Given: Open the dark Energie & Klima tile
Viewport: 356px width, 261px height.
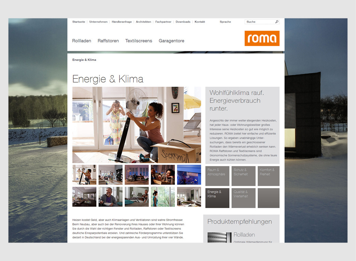Looking at the screenshot, I should click(x=217, y=198).
